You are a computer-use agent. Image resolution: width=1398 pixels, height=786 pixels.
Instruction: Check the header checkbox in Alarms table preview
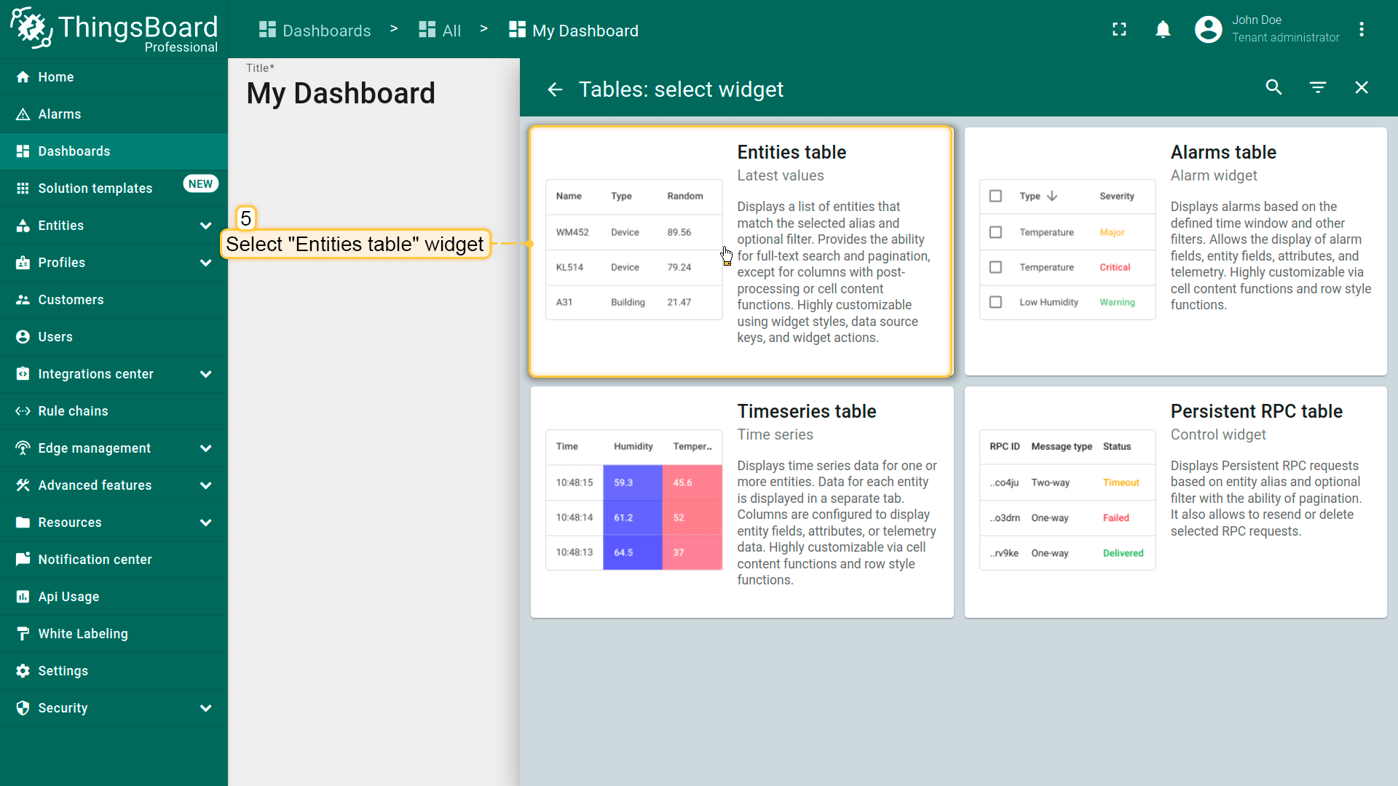995,196
